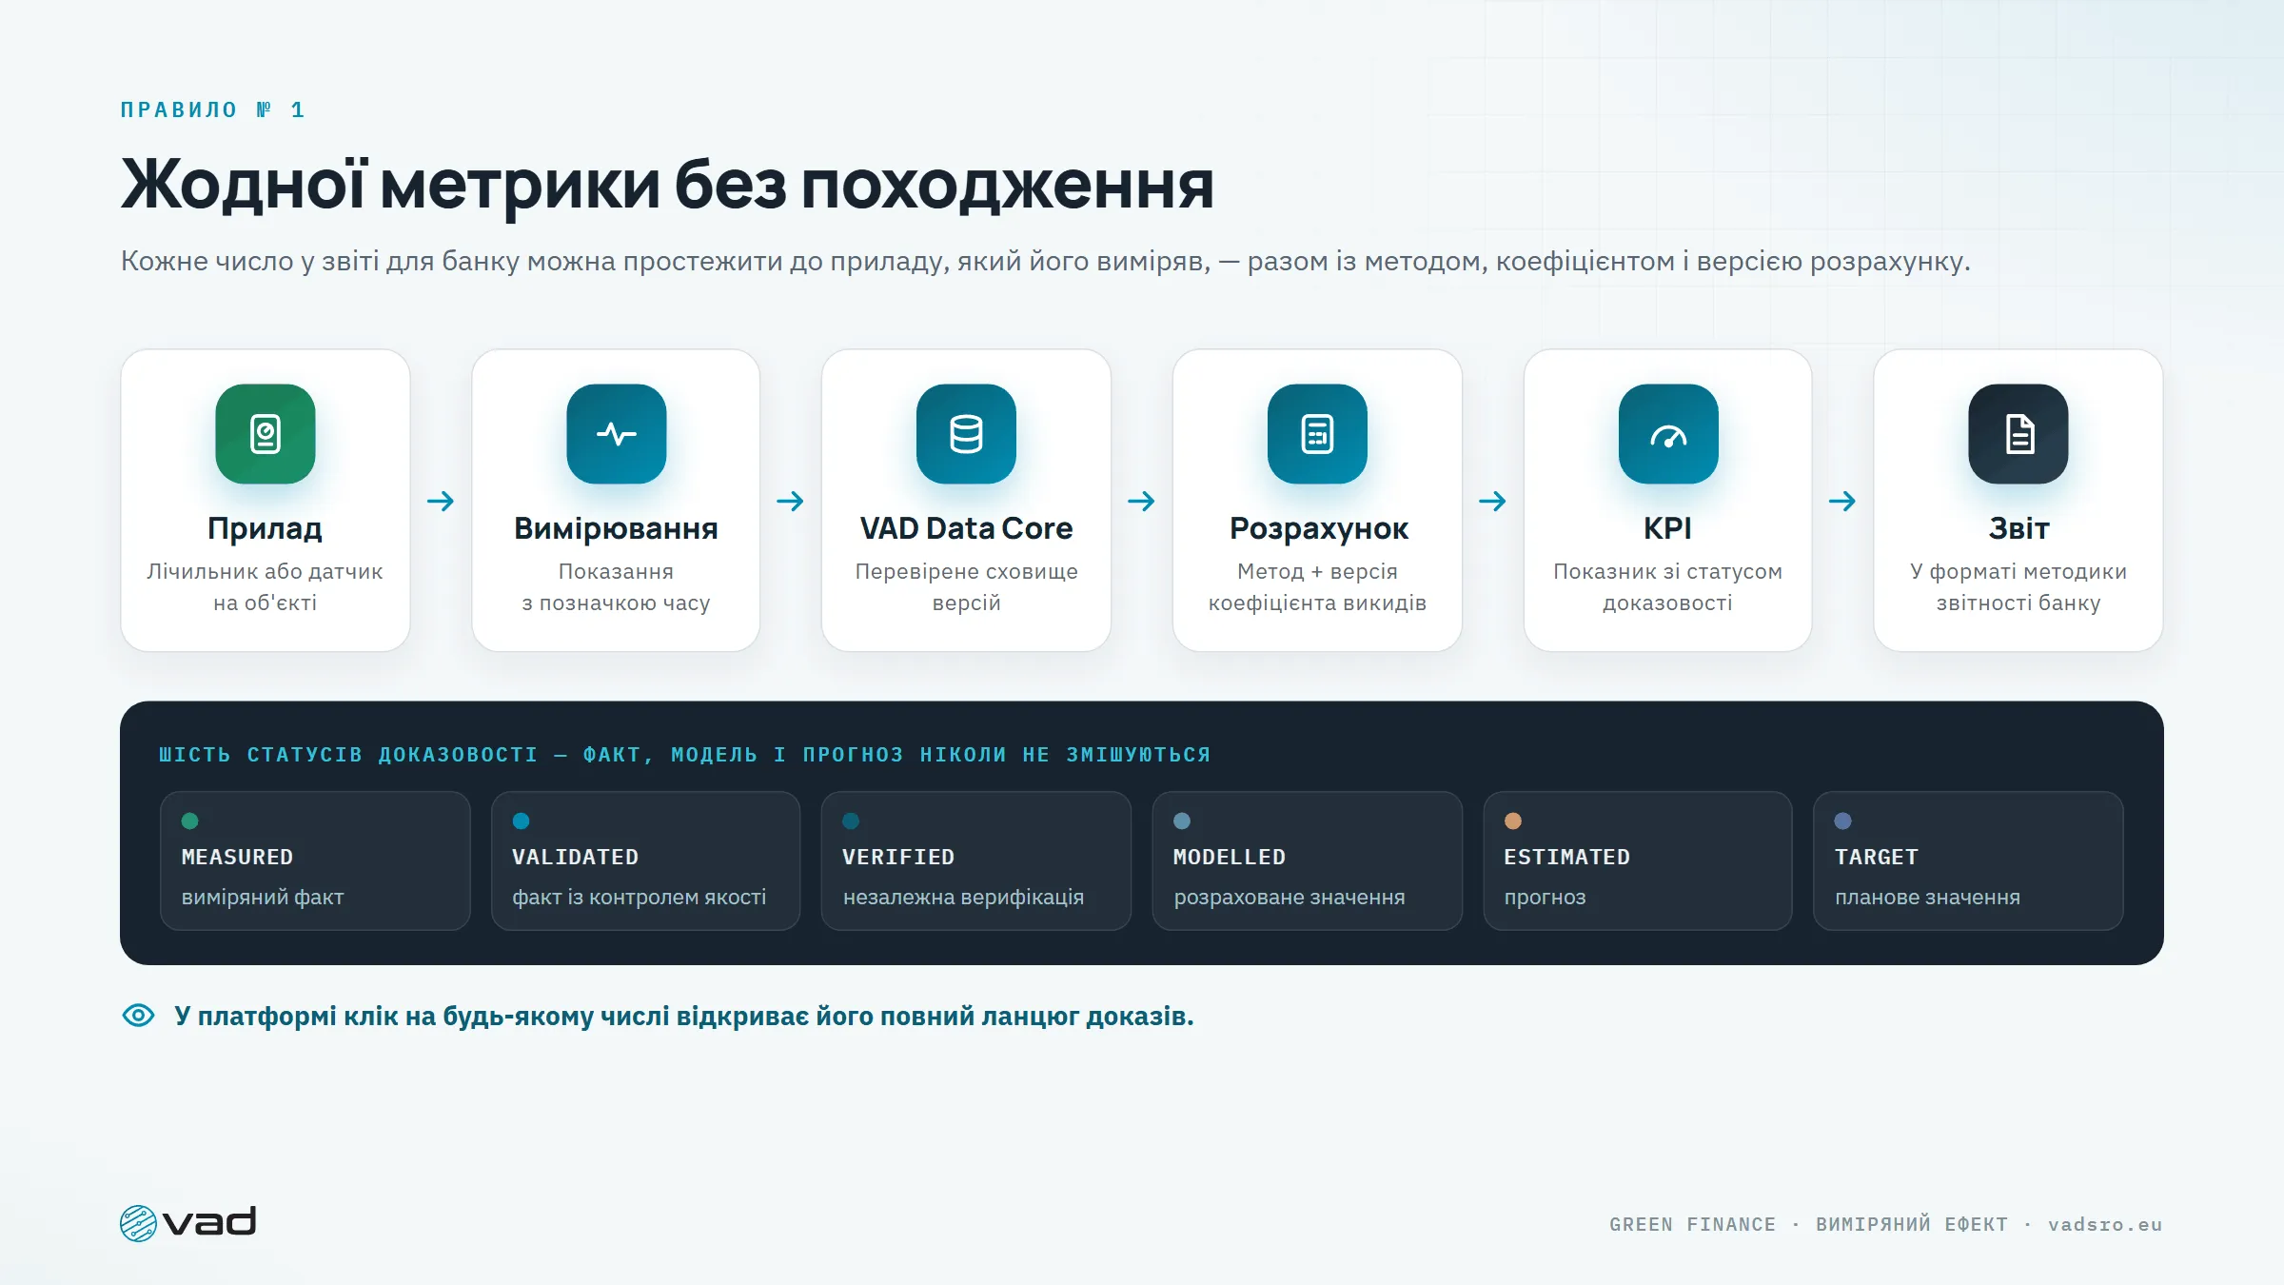The image size is (2284, 1285).
Task: Click arrow between Розрахунок and KPI
Action: pos(1493,501)
